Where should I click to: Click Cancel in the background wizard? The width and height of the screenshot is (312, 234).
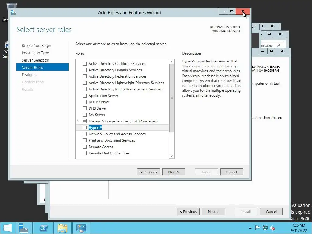271,211
